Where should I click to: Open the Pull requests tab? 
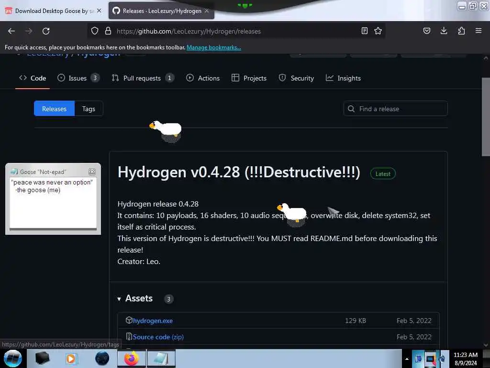click(x=143, y=78)
